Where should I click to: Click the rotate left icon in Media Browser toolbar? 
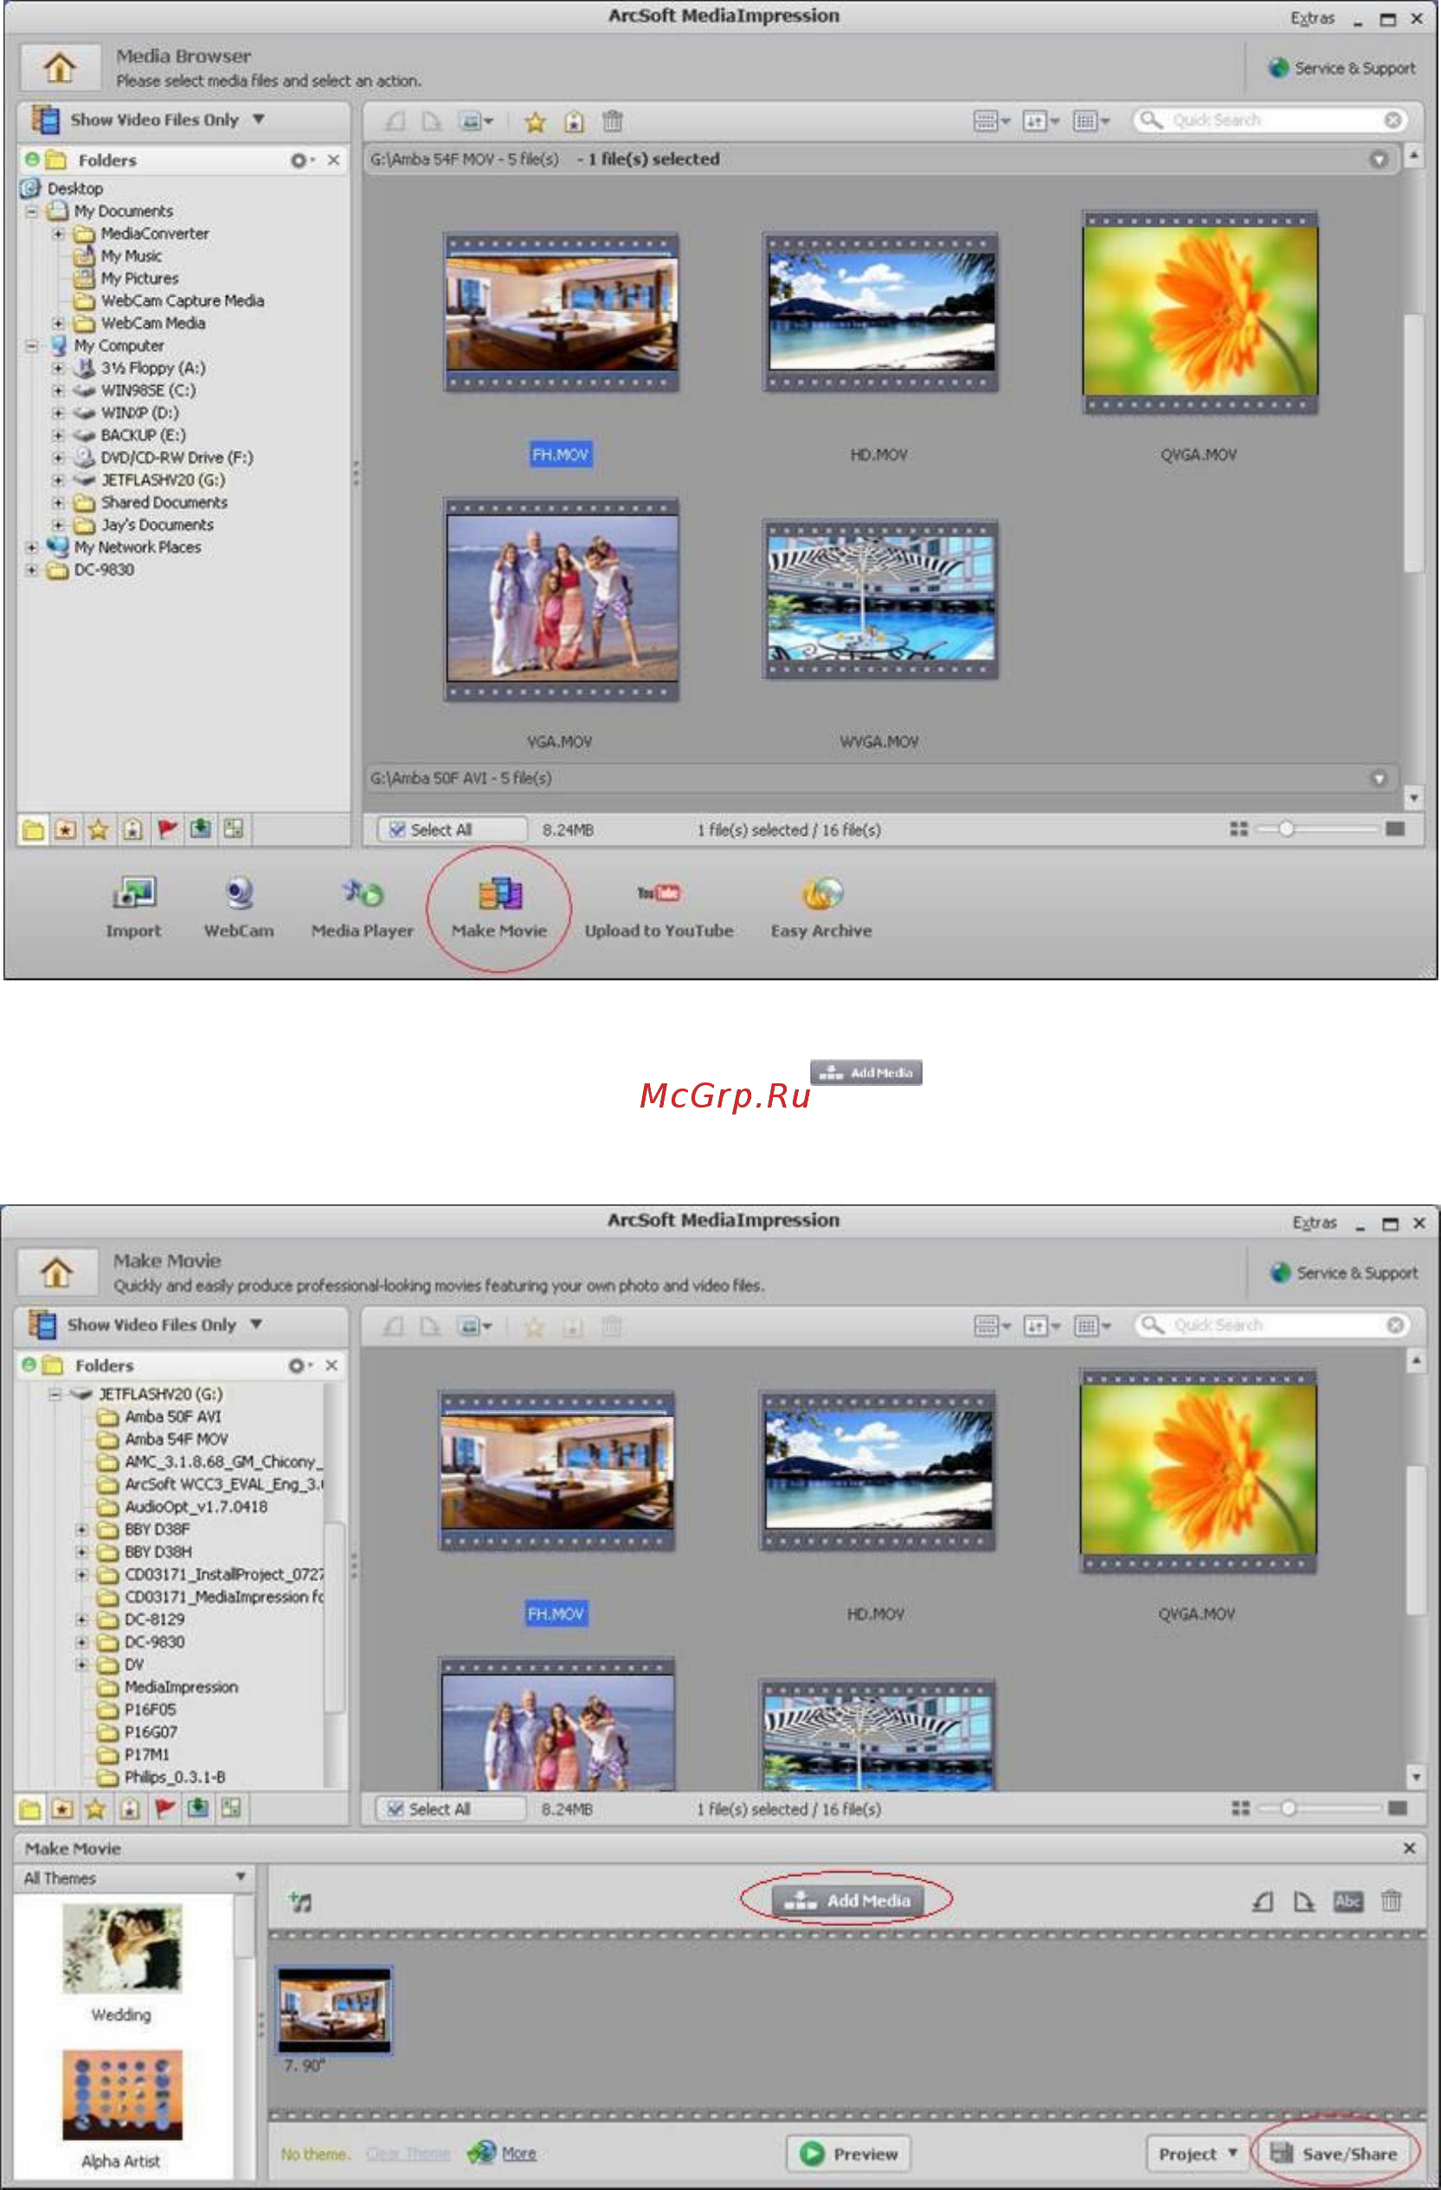396,120
